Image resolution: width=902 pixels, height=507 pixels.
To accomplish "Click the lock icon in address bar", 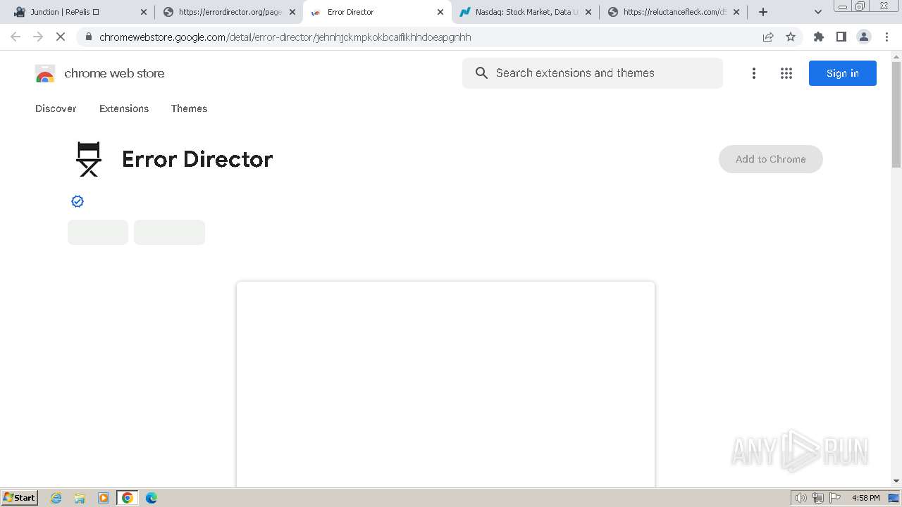I will point(88,37).
